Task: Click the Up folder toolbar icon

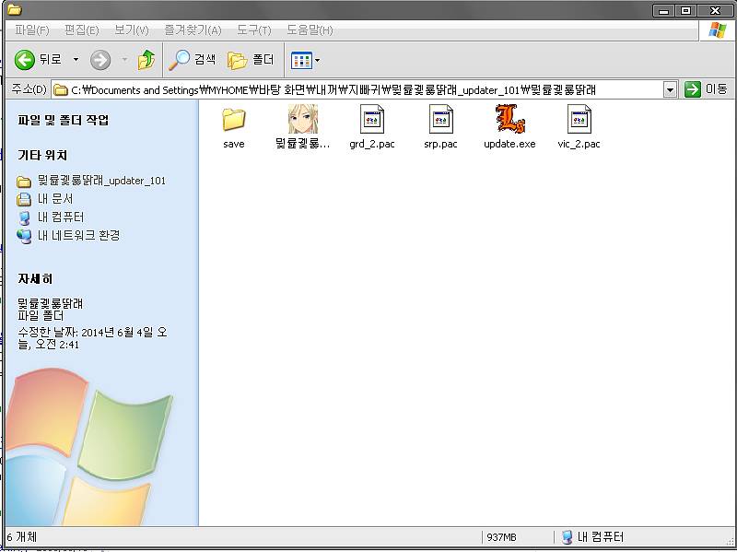Action: point(146,60)
